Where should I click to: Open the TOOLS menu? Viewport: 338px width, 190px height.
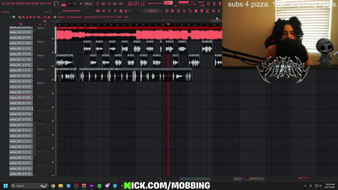tap(43, 4)
